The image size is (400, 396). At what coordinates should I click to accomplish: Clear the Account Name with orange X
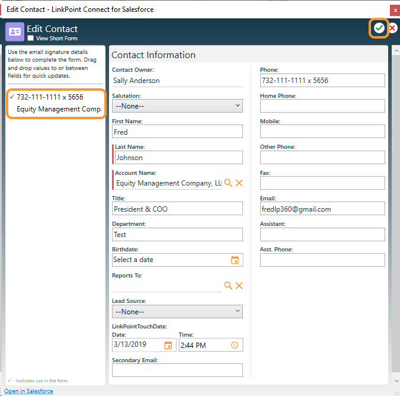coord(239,183)
